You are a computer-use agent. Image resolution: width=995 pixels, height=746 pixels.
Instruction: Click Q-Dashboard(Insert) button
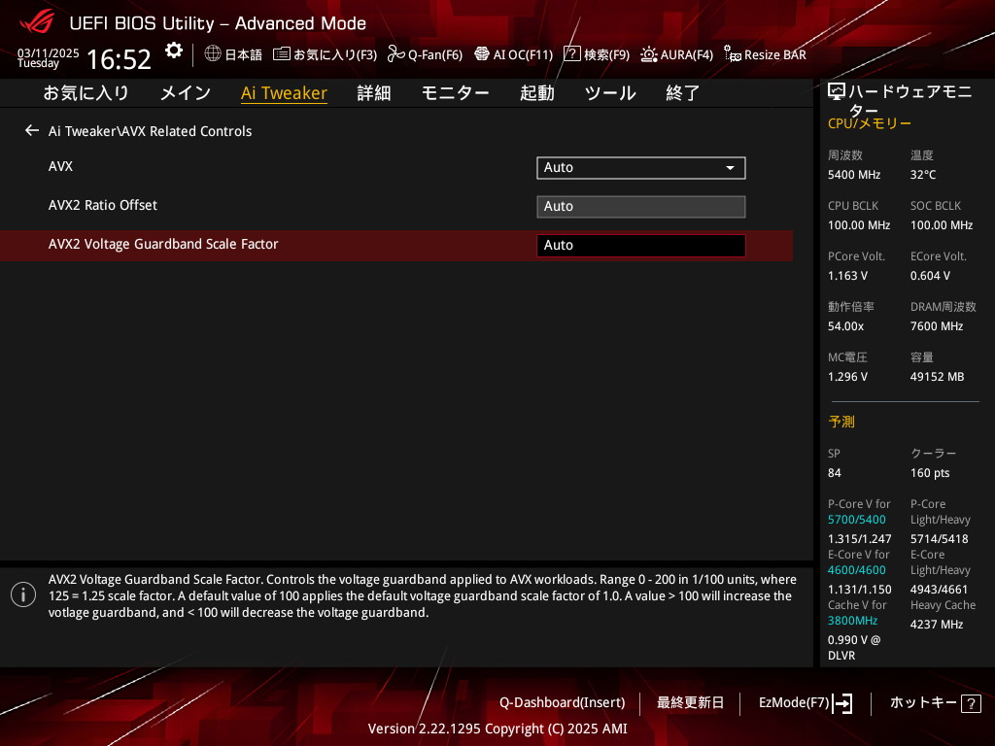[x=563, y=703]
